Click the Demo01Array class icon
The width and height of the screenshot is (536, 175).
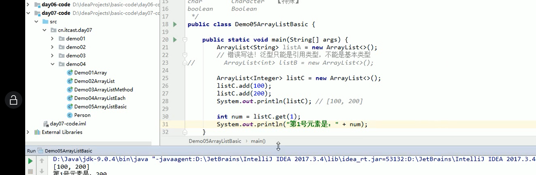[x=70, y=73]
